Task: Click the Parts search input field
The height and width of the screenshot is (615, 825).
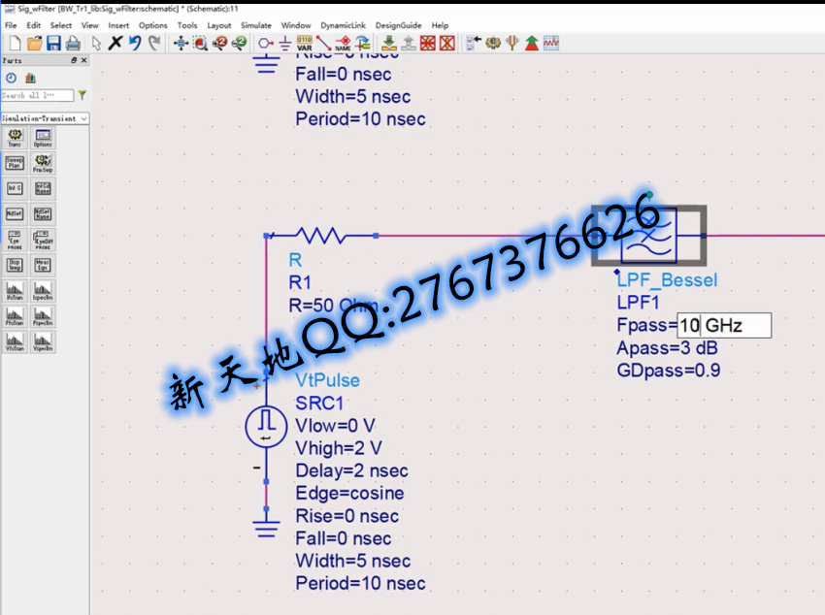Action: (x=37, y=95)
